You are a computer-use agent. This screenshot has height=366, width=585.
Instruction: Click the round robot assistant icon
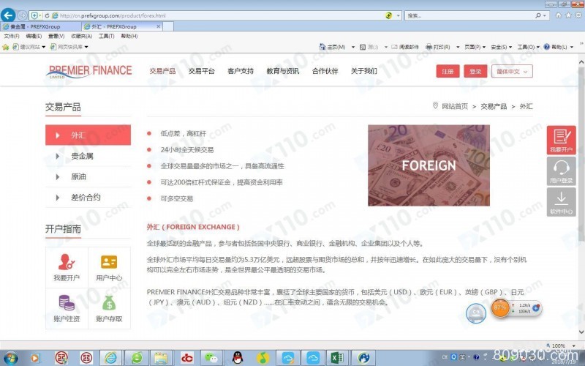click(x=476, y=313)
